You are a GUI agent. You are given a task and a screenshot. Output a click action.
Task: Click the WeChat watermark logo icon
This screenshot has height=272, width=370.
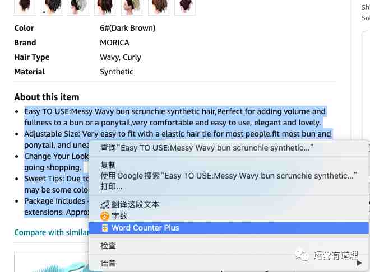pos(302,255)
